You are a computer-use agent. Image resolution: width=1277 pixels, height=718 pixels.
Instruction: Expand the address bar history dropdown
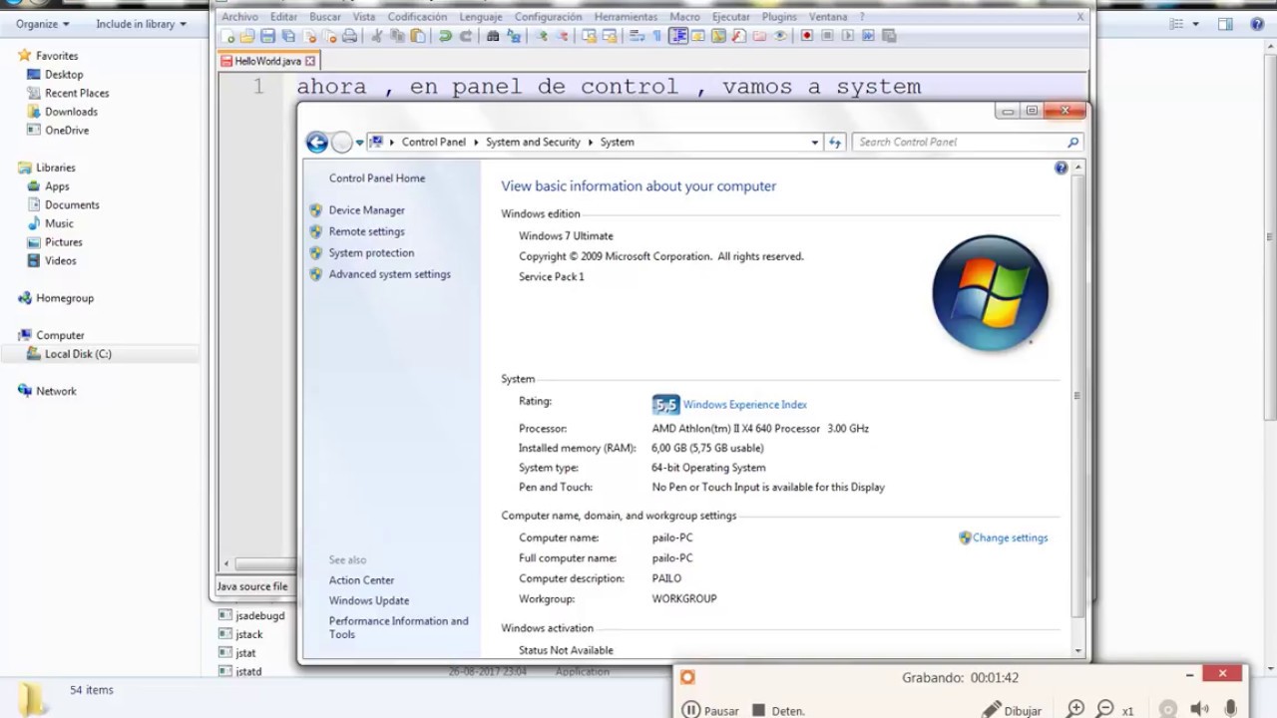(x=815, y=143)
